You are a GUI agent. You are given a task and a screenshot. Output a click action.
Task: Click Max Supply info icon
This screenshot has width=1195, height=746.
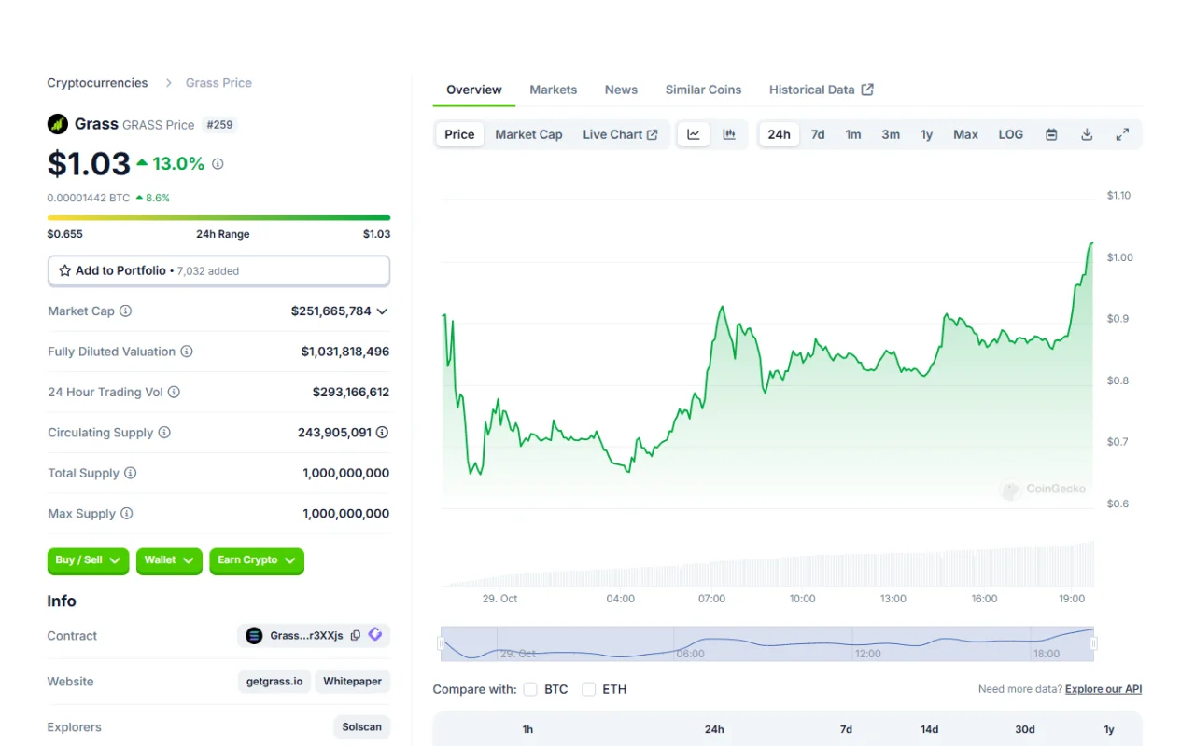point(127,514)
